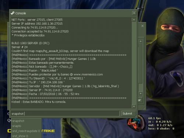Screen dimensions: 184x138
Task: Click the console window's corner resize grip
Action: pos(136,116)
